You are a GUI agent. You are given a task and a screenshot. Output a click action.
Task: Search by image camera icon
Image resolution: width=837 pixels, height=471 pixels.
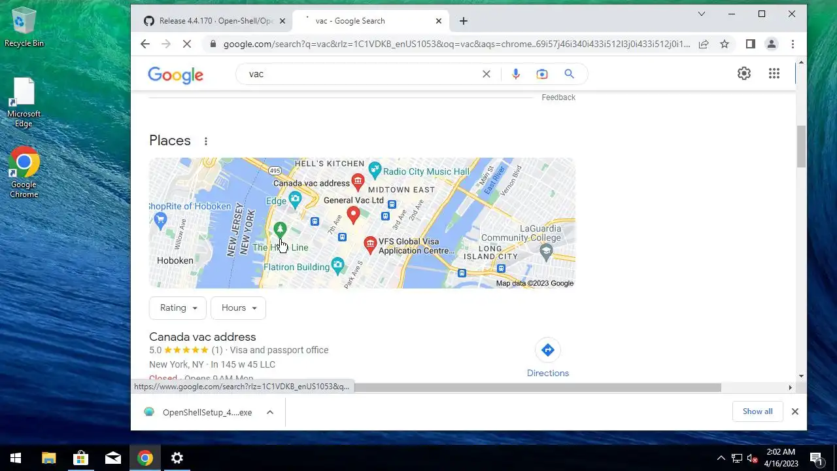[x=542, y=74]
